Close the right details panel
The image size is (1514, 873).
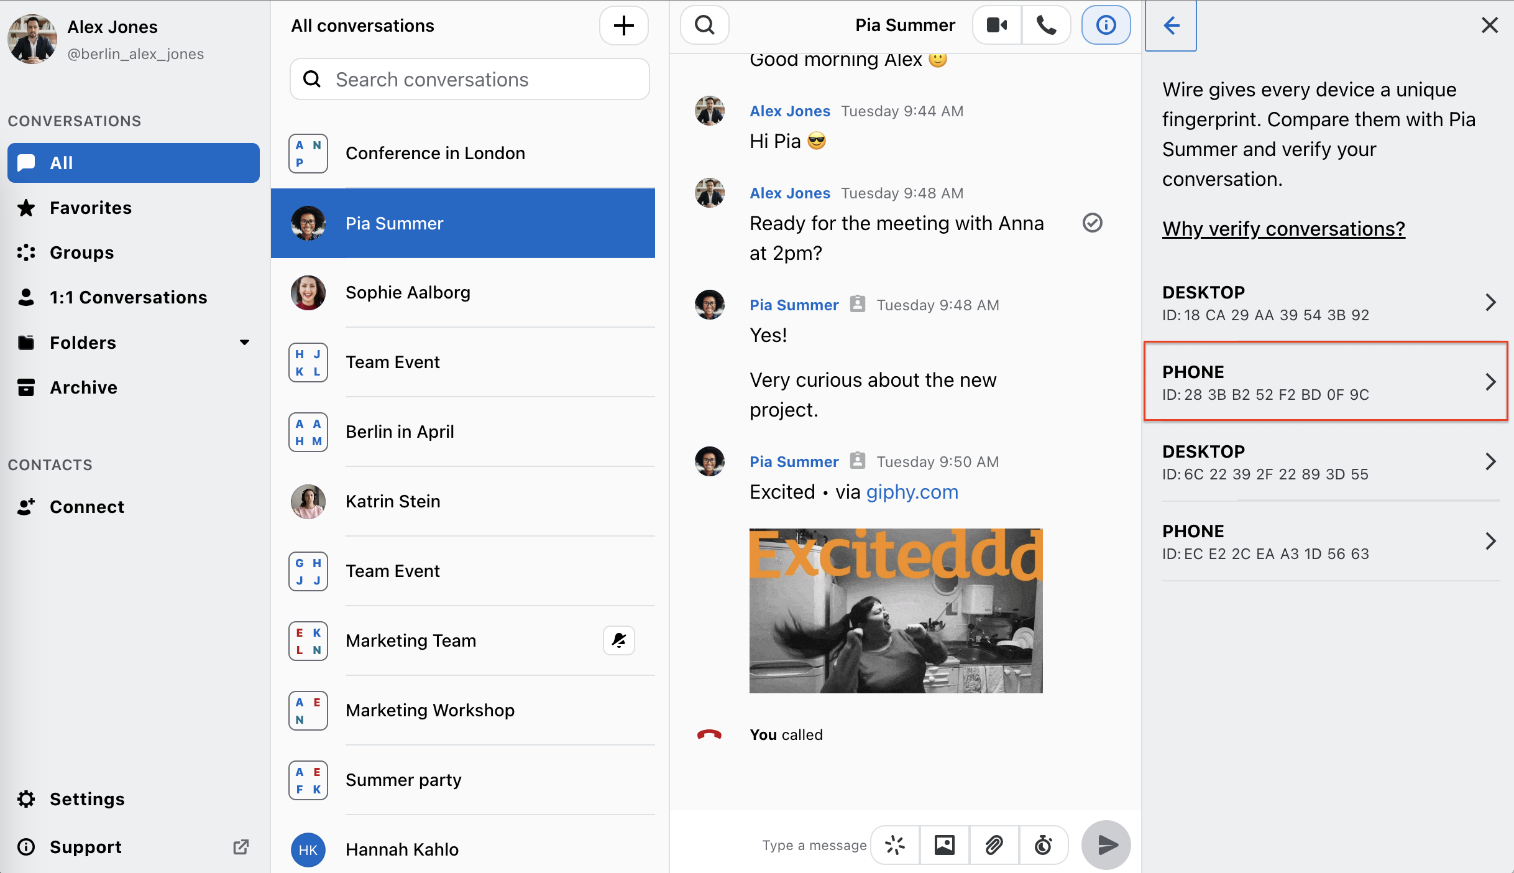pyautogui.click(x=1489, y=25)
